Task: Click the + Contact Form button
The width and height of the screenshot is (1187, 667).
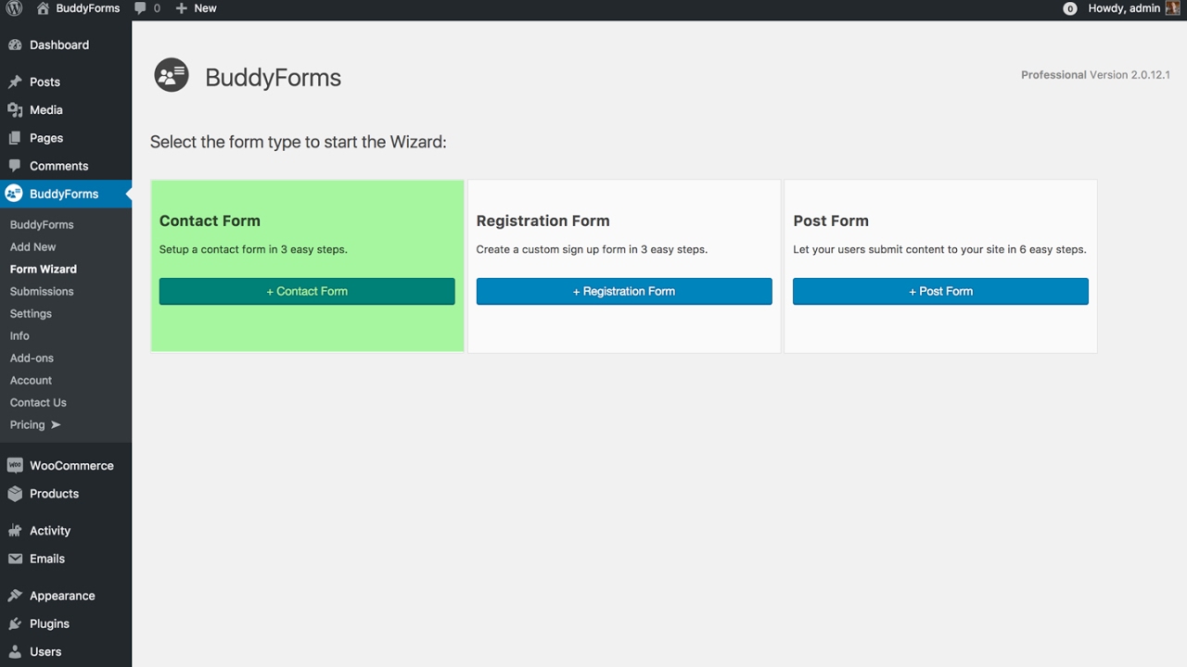Action: [307, 291]
